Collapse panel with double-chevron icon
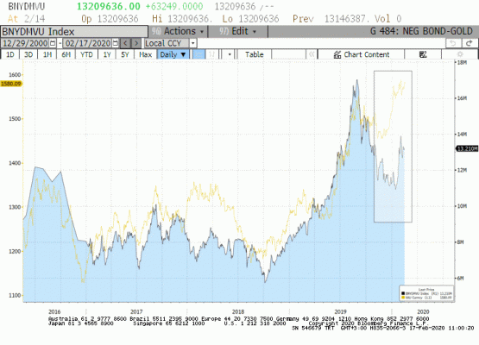 (312, 54)
